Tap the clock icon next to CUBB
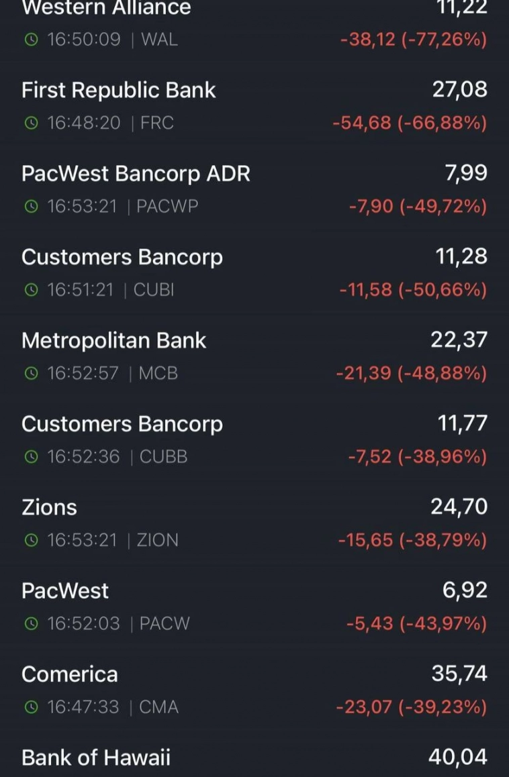 (30, 457)
